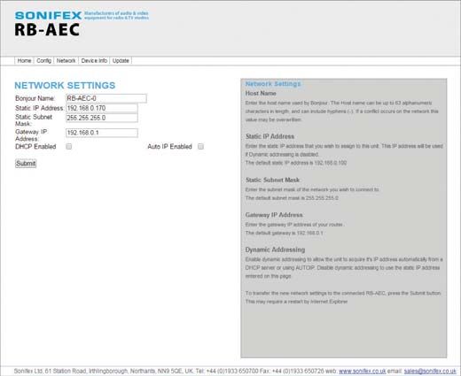Open the Home tab
This screenshot has height=376, width=461.
coord(24,61)
